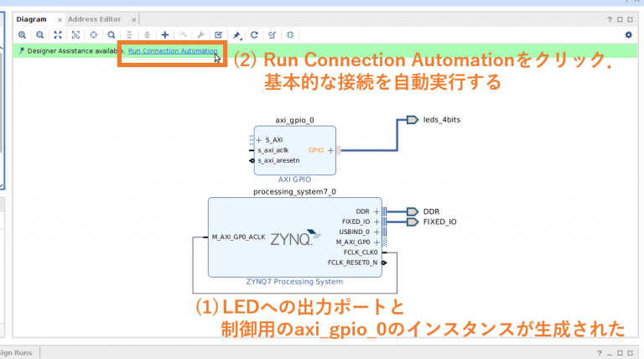Click the Add IP plus icon
644x359 pixels.
click(165, 34)
